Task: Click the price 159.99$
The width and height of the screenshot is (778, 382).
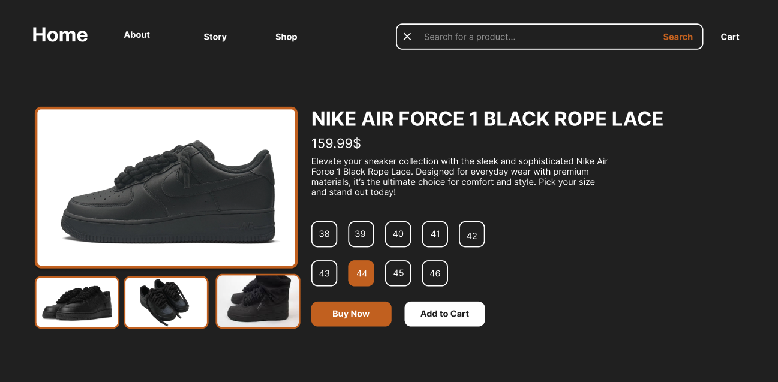Action: pyautogui.click(x=336, y=143)
